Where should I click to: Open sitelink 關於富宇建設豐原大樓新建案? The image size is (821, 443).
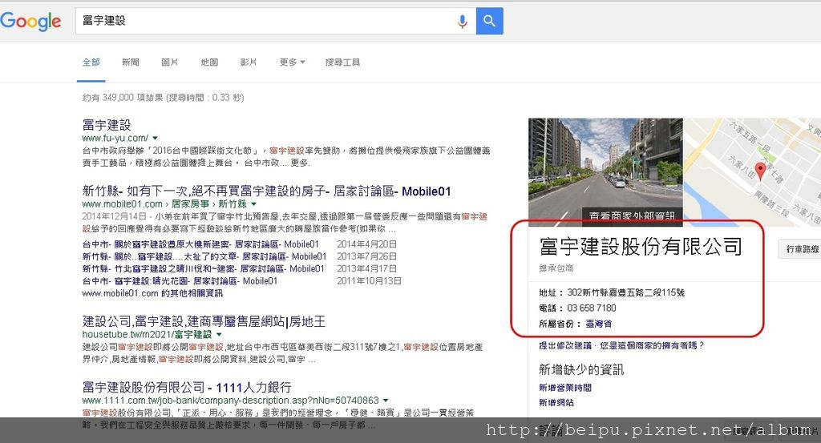click(x=200, y=244)
